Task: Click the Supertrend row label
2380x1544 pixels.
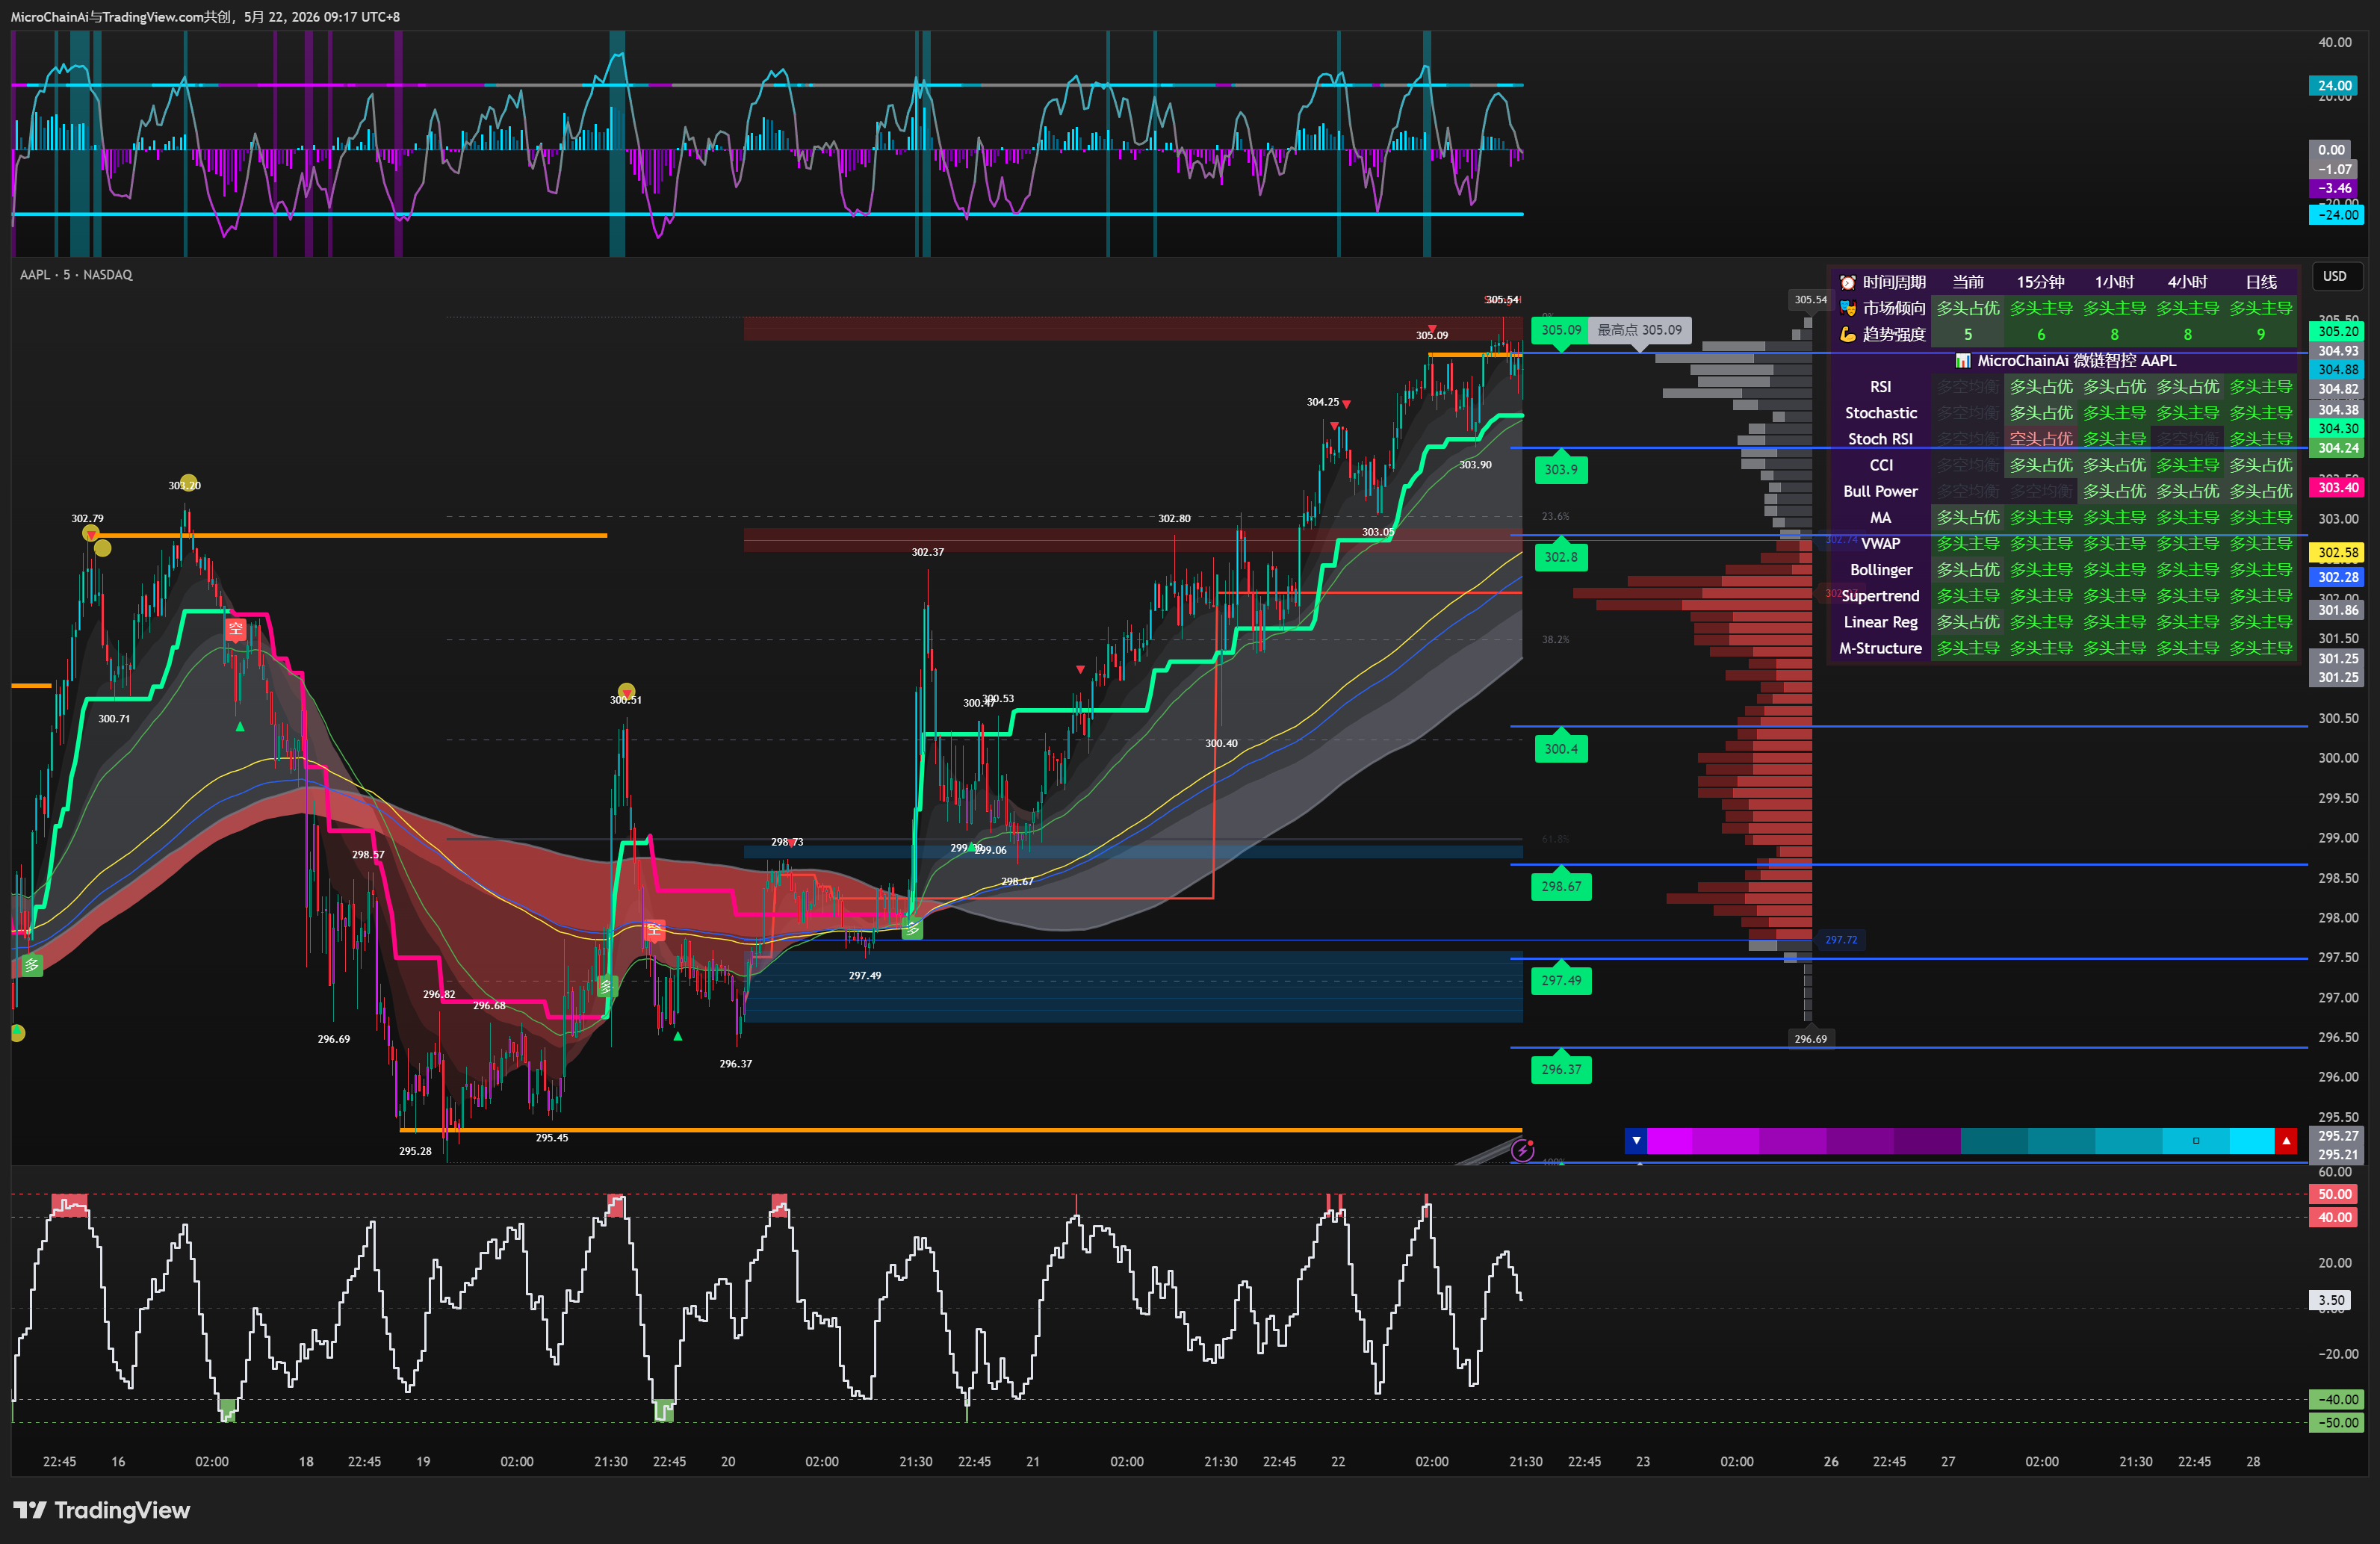Action: [1880, 596]
